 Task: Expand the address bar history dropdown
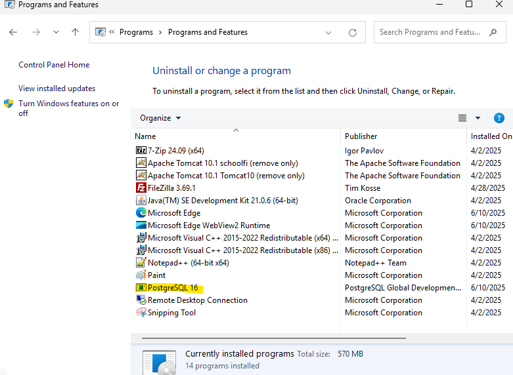[328, 32]
